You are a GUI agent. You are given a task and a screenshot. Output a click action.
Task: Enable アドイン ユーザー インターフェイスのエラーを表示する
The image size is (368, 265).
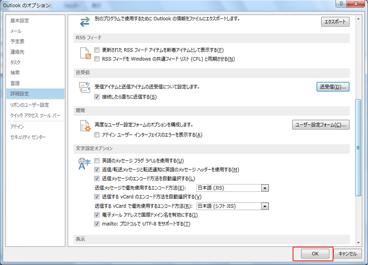tap(97, 135)
